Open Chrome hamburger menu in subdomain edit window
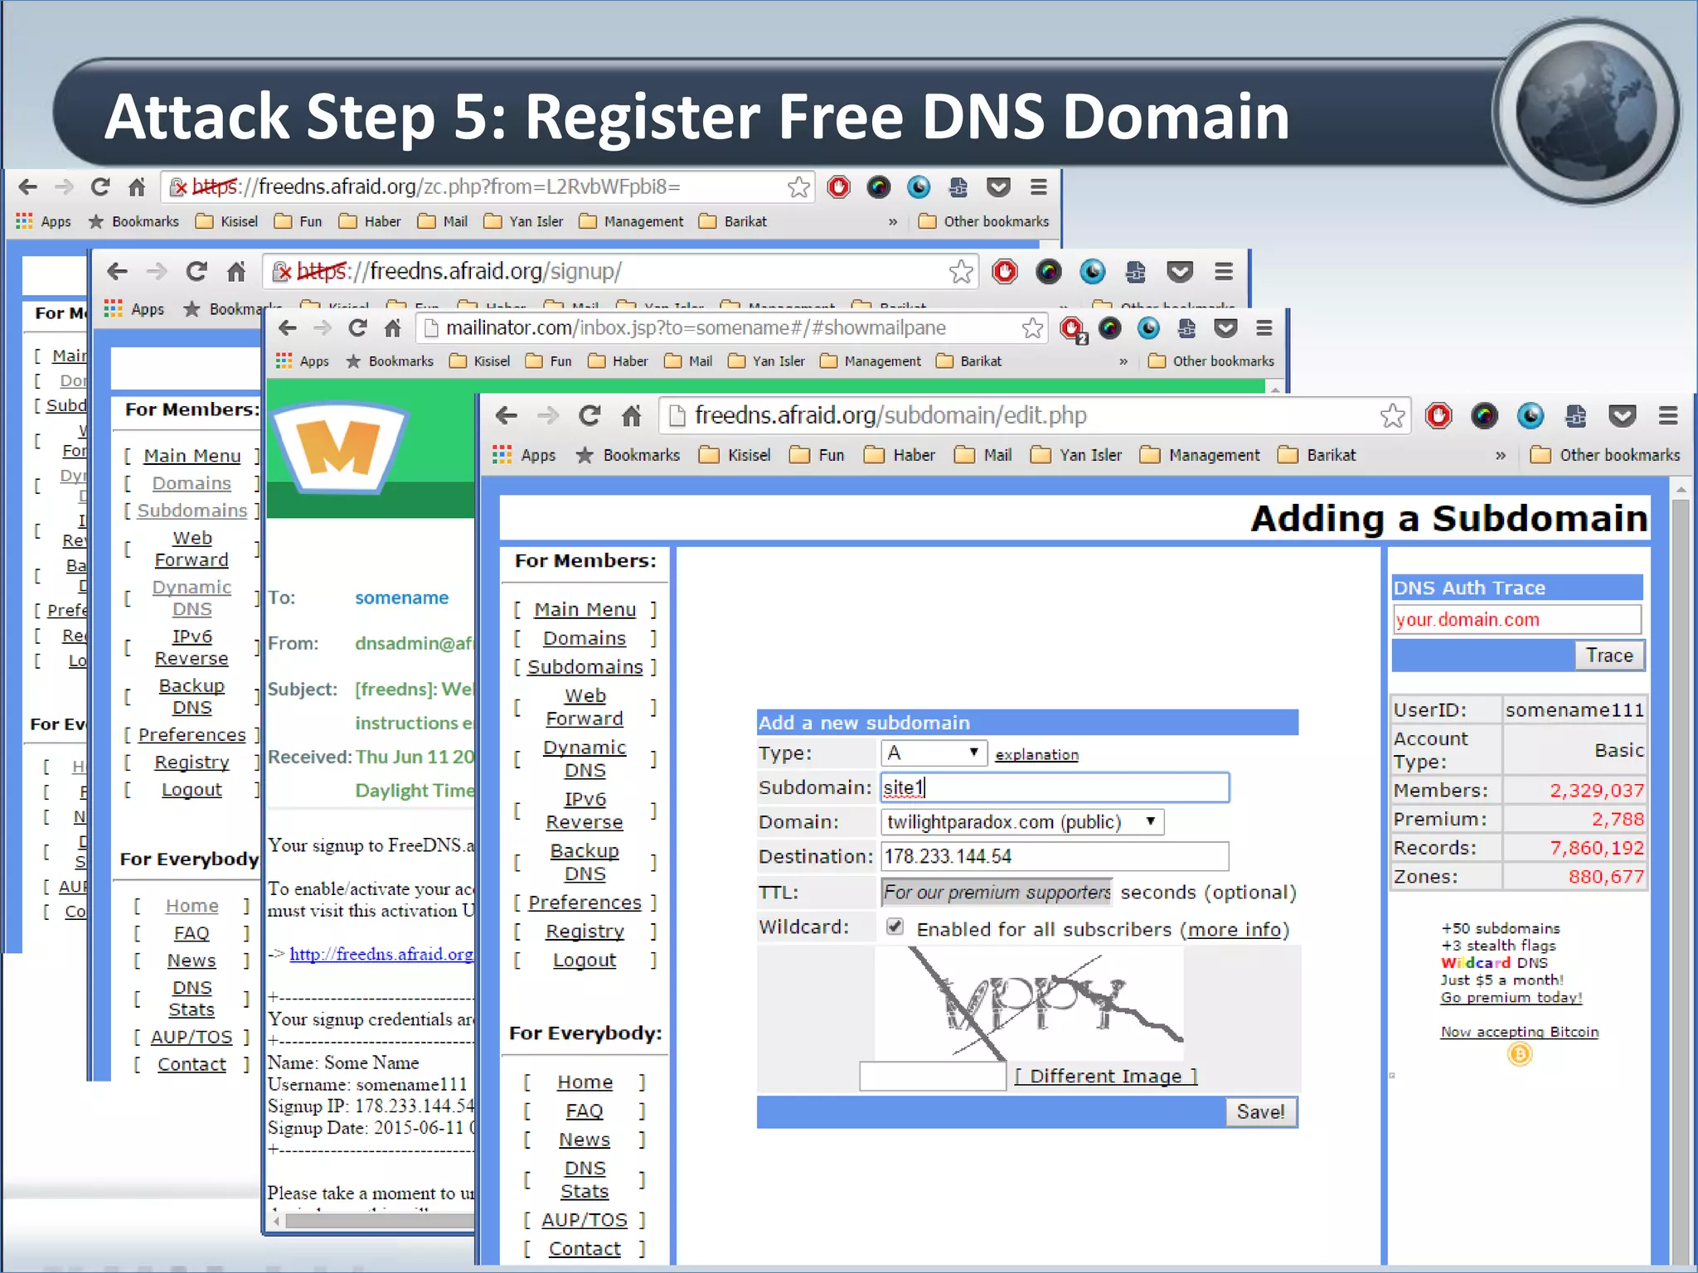 1668,415
